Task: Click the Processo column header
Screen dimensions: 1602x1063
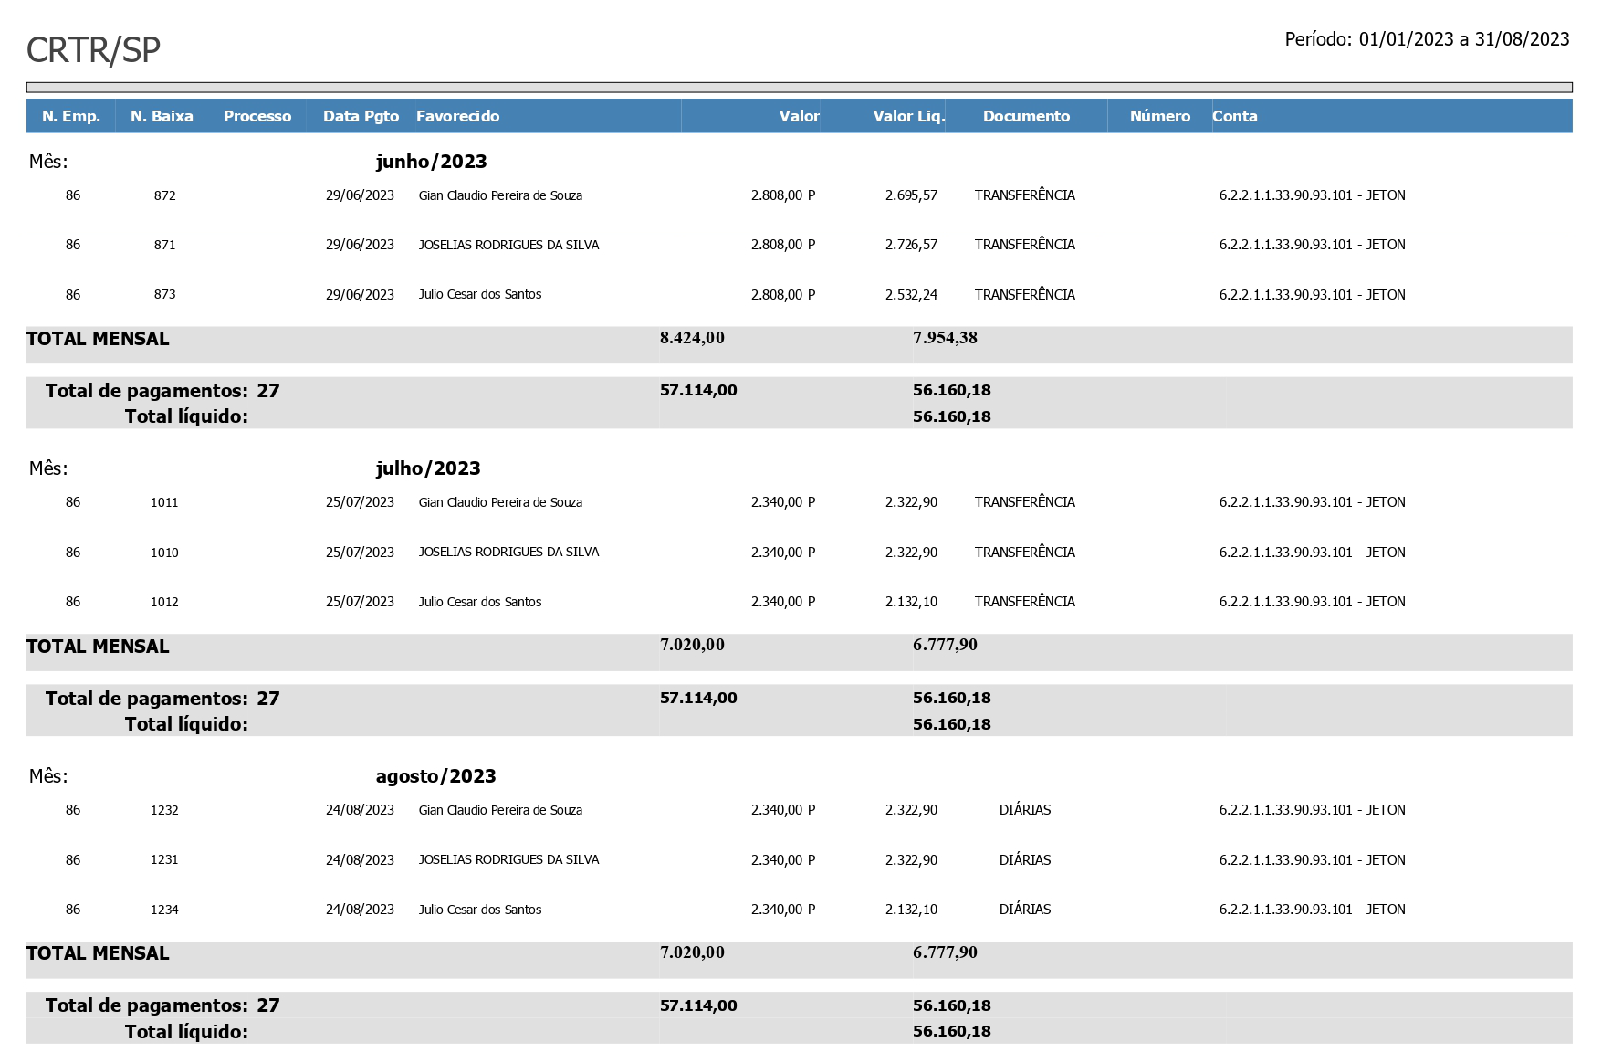Action: click(257, 116)
